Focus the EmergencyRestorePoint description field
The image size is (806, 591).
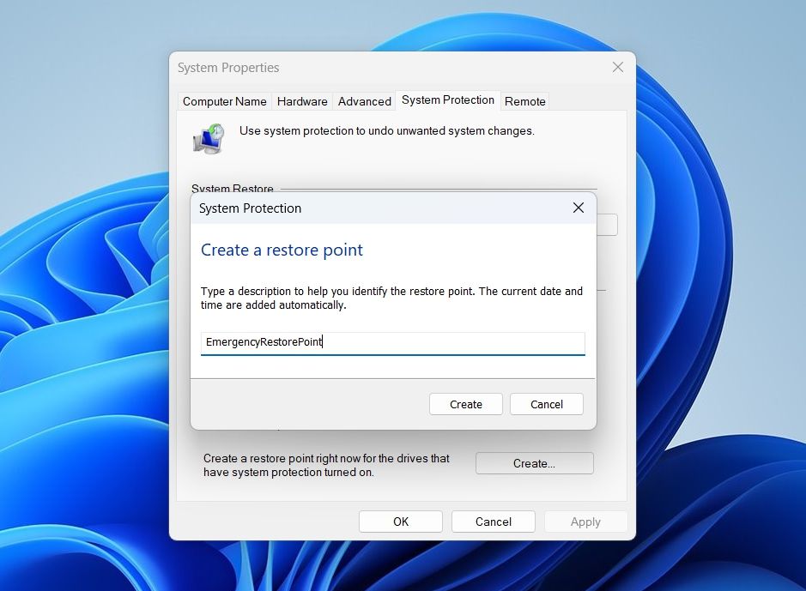393,343
